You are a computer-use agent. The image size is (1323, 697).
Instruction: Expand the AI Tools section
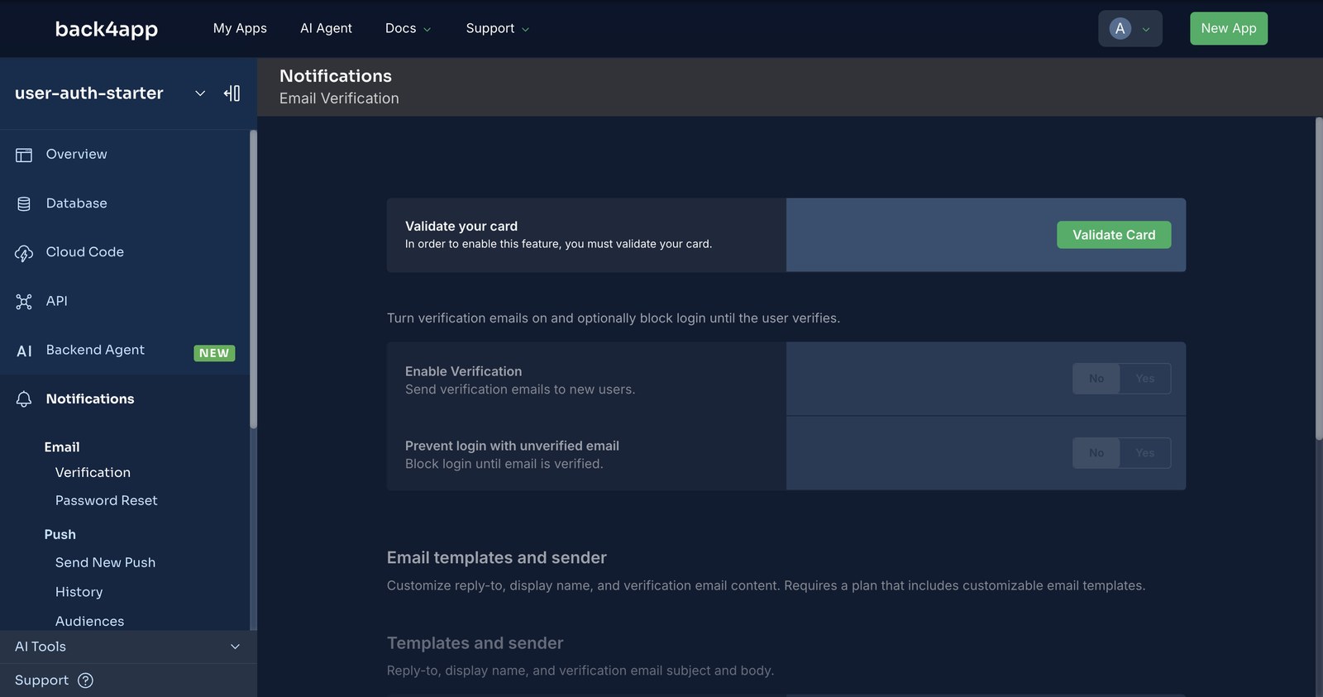point(128,647)
